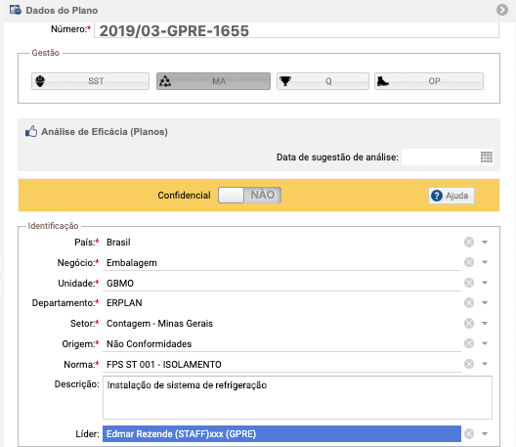Click the Descrição text area
Viewport: 516px width, 447px height.
pos(297,397)
